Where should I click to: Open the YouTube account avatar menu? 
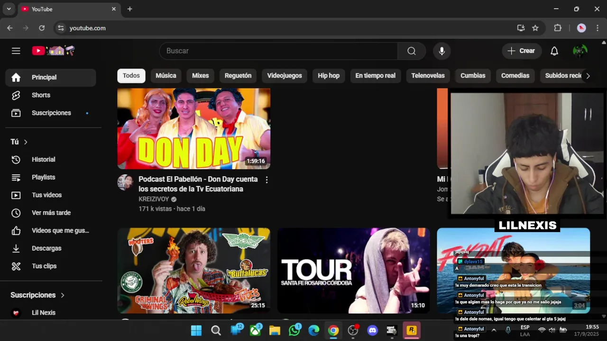(579, 51)
